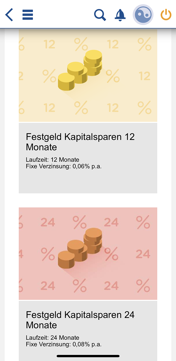The height and width of the screenshot is (361, 176).
Task: Open notifications via the bell icon
Action: click(120, 15)
